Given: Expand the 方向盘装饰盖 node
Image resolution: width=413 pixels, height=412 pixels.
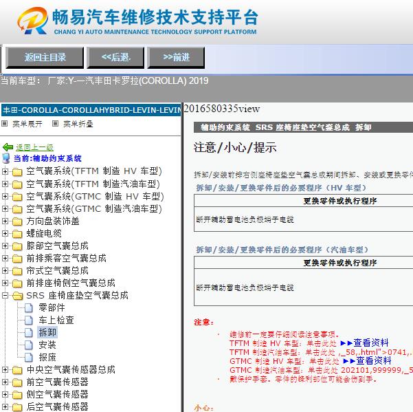Looking at the screenshot, I should (x=5, y=221).
